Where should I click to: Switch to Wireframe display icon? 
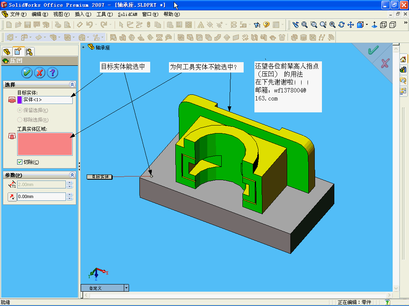pyautogui.click(x=383, y=25)
